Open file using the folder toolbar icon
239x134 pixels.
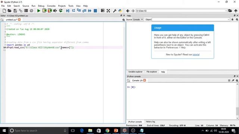[10, 11]
